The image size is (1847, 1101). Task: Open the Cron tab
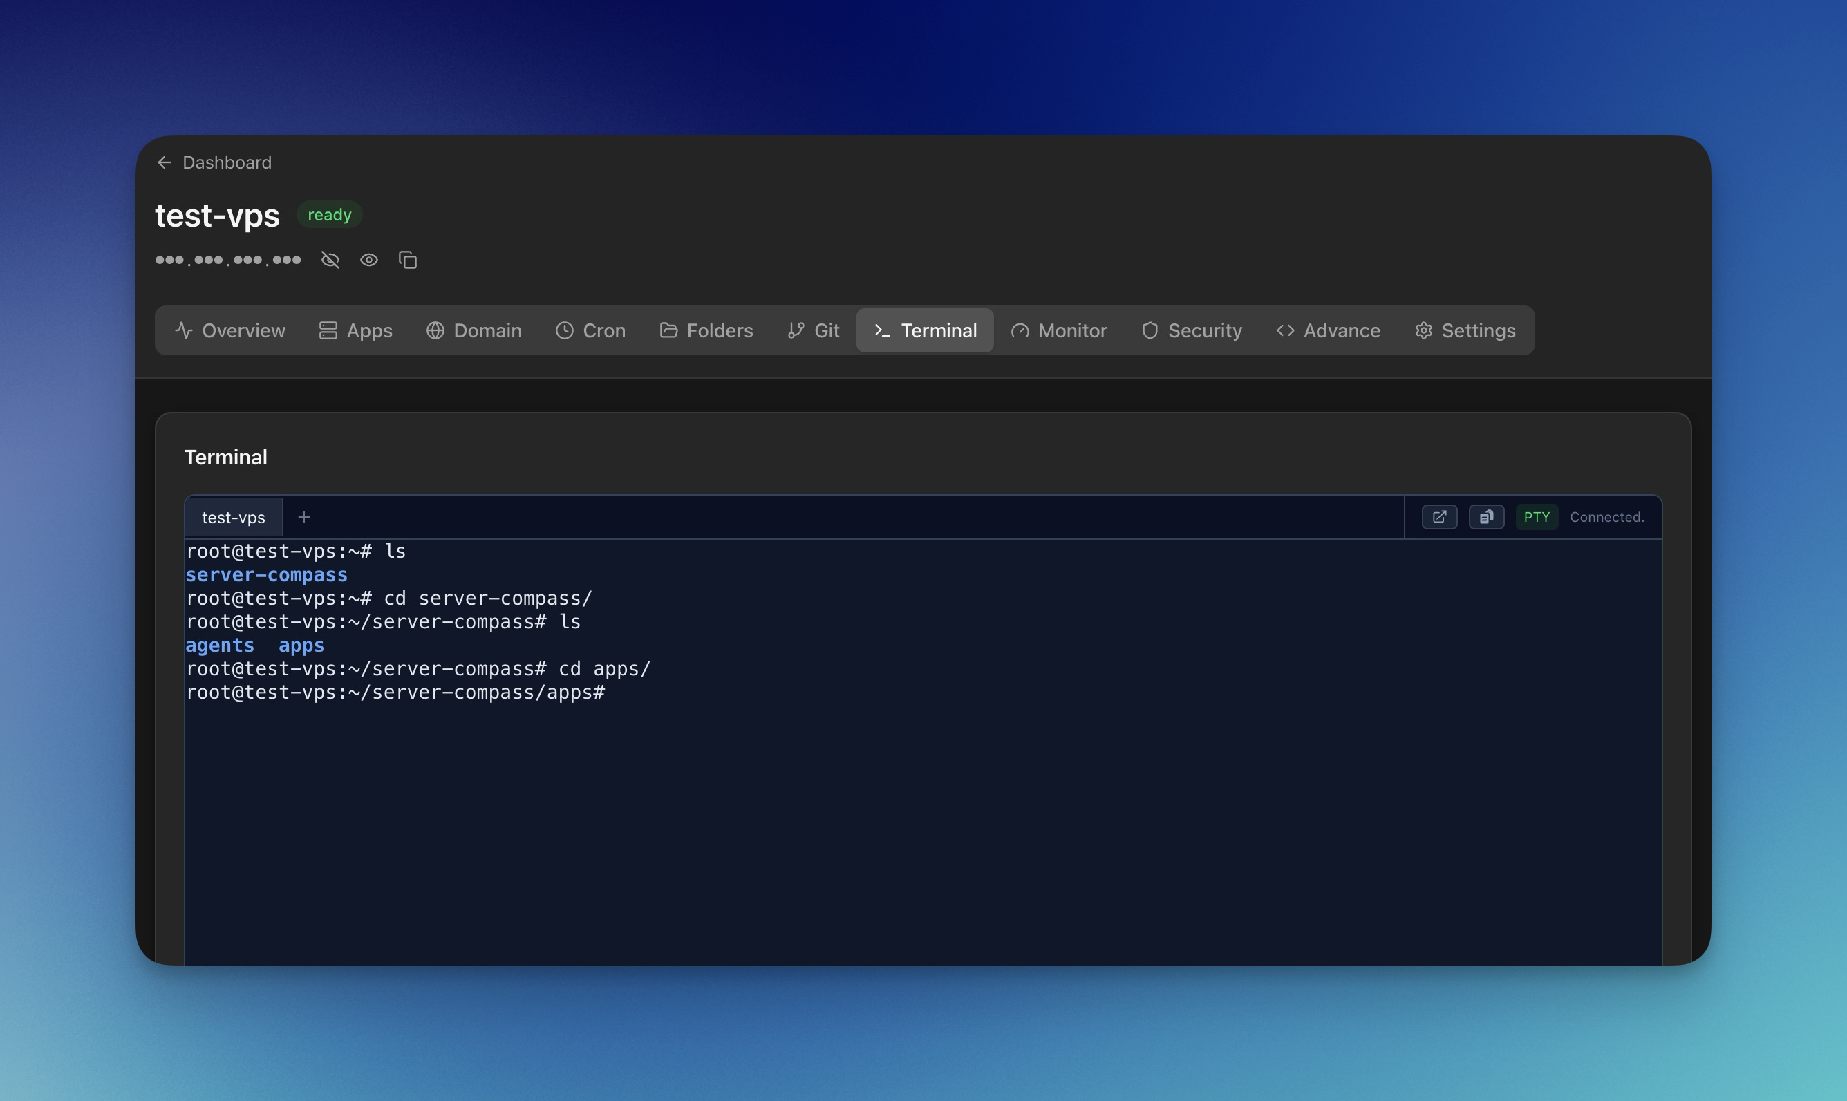(590, 330)
